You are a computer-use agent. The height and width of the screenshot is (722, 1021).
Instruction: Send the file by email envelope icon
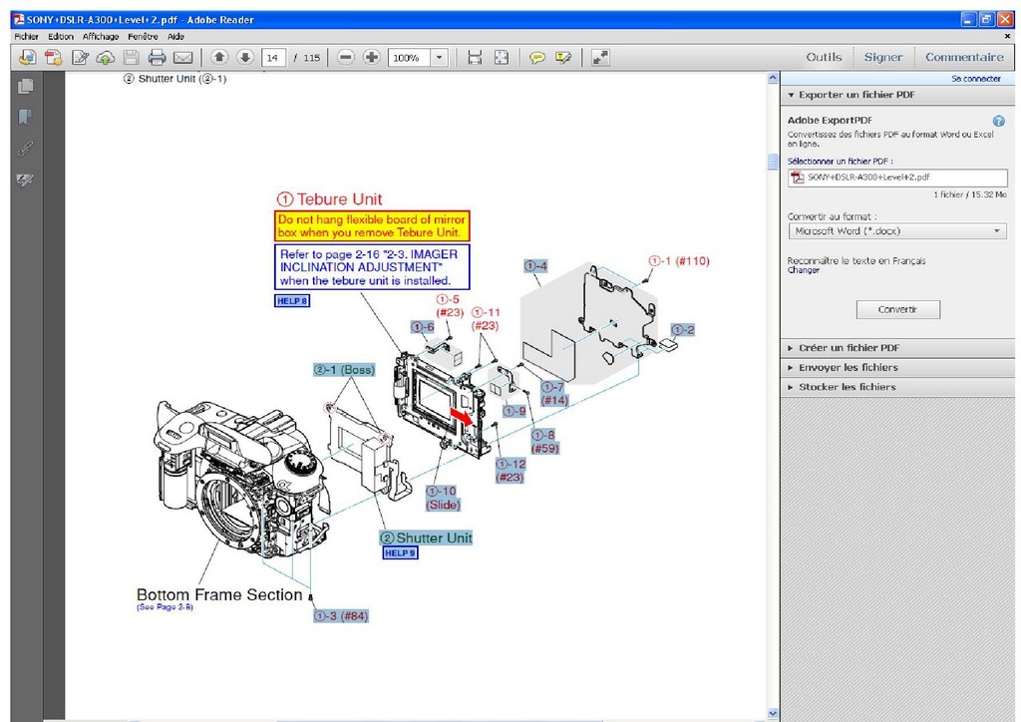[x=183, y=58]
